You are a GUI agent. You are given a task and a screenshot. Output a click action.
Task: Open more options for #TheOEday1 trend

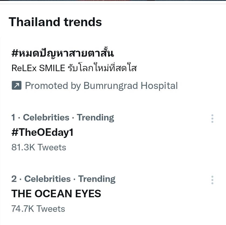(212, 119)
